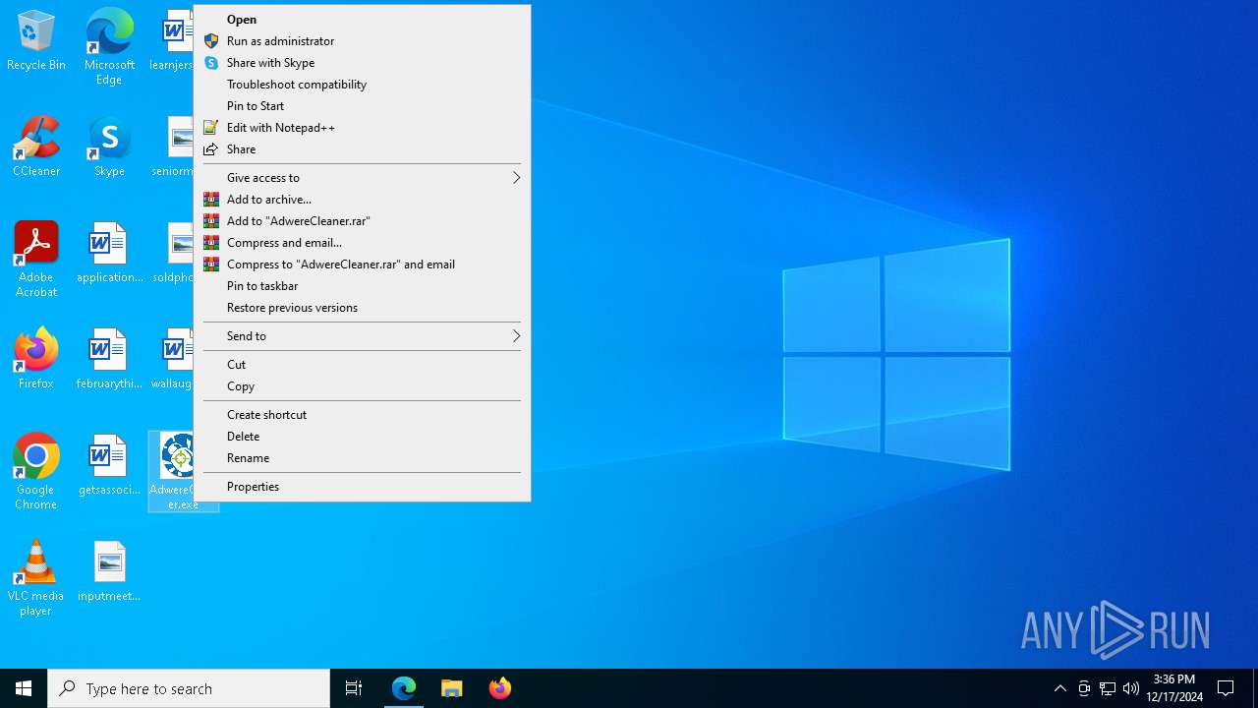Expand the Give access to submenu
This screenshot has height=708, width=1258.
pyautogui.click(x=362, y=177)
